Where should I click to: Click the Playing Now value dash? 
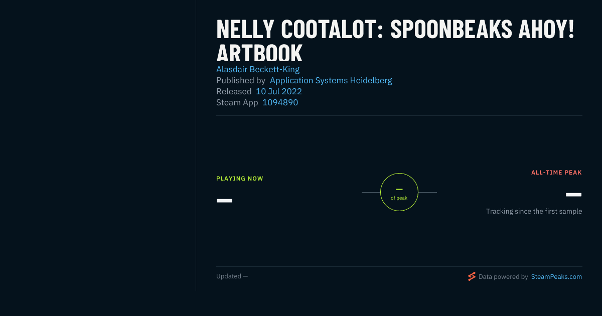(x=224, y=201)
